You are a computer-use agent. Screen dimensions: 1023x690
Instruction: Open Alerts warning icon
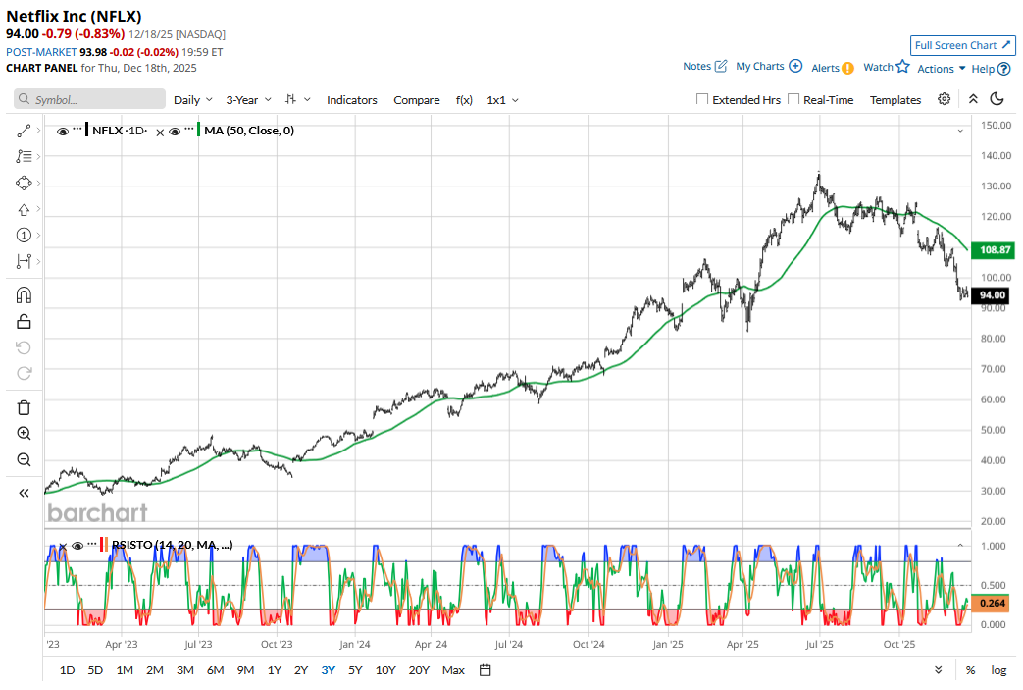pyautogui.click(x=847, y=68)
